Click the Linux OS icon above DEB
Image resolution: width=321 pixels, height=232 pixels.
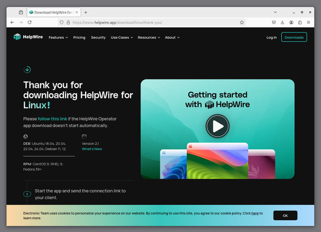click(x=26, y=137)
